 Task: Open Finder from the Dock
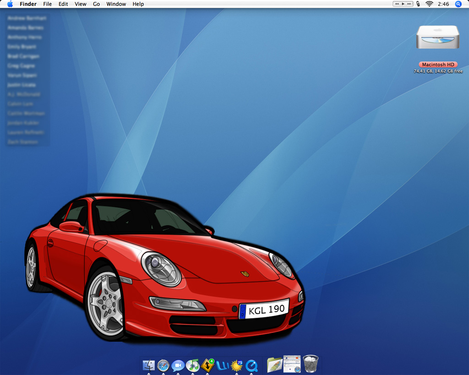(149, 365)
